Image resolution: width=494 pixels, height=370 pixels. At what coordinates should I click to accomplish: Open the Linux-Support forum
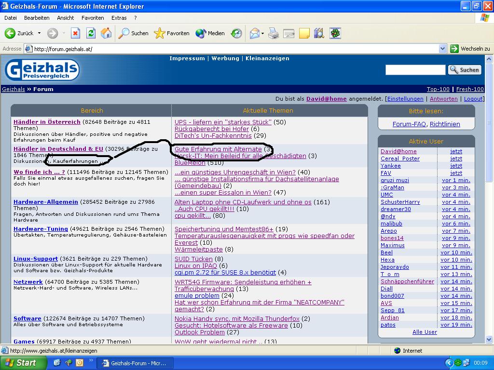[x=36, y=259]
